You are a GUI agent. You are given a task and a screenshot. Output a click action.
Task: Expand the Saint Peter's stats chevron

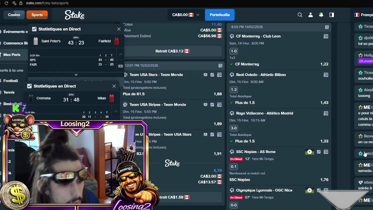tap(76, 75)
